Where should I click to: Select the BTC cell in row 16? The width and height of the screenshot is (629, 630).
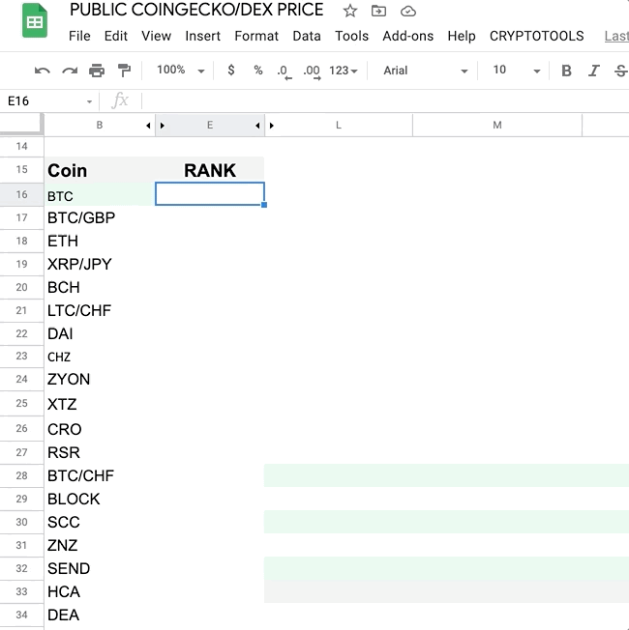point(100,194)
